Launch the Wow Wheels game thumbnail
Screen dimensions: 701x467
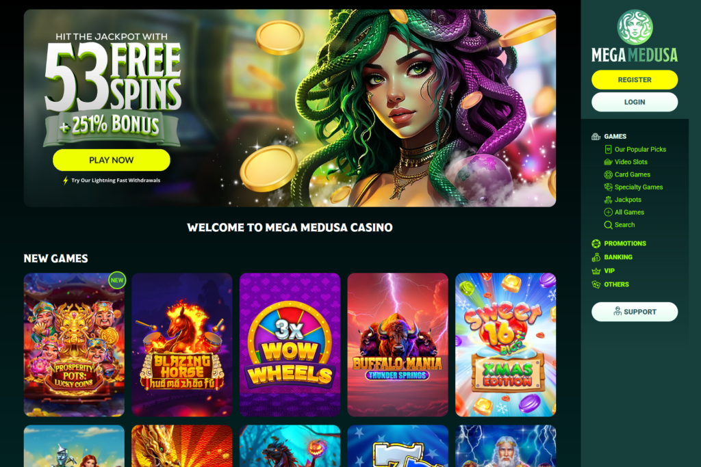[x=290, y=345]
